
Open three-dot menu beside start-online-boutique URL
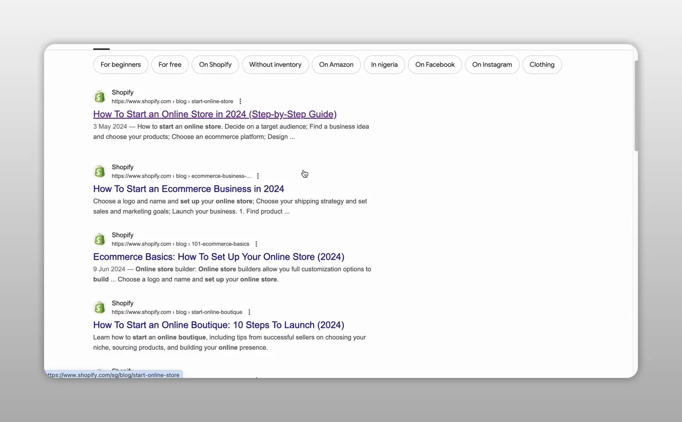click(x=249, y=312)
